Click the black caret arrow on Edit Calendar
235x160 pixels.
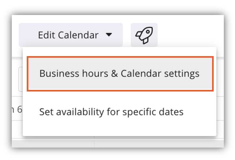[109, 35]
